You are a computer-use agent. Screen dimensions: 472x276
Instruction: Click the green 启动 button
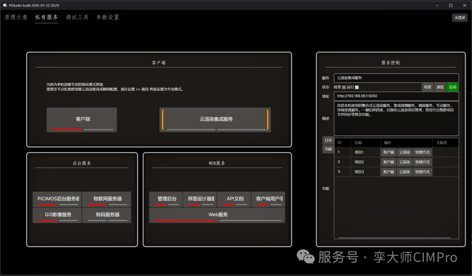coord(453,87)
